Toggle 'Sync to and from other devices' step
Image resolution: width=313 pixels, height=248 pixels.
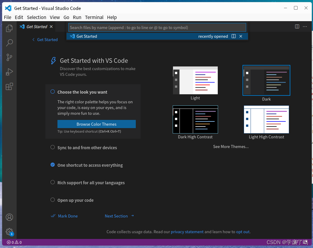click(53, 147)
